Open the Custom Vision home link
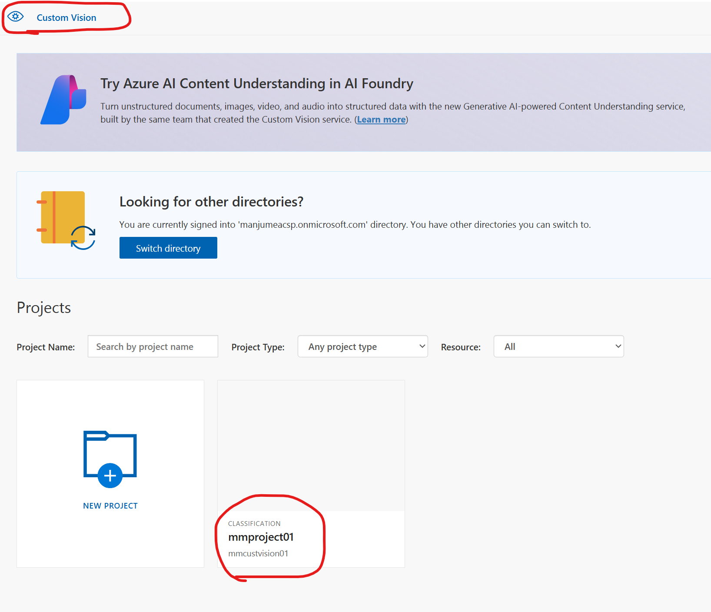Viewport: 711px width, 612px height. [x=66, y=18]
